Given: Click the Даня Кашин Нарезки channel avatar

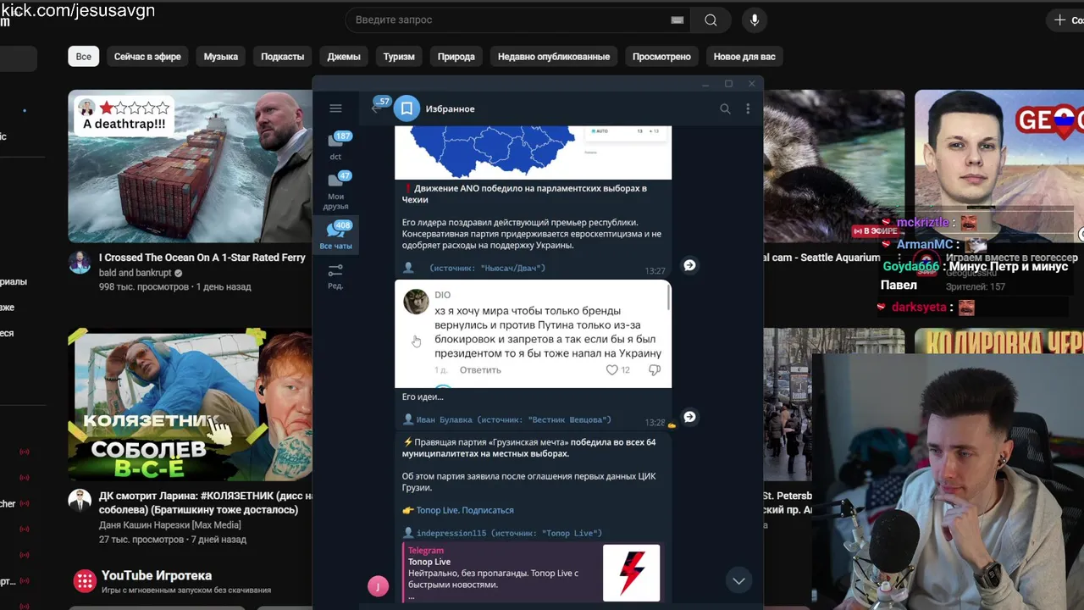Looking at the screenshot, I should (80, 501).
